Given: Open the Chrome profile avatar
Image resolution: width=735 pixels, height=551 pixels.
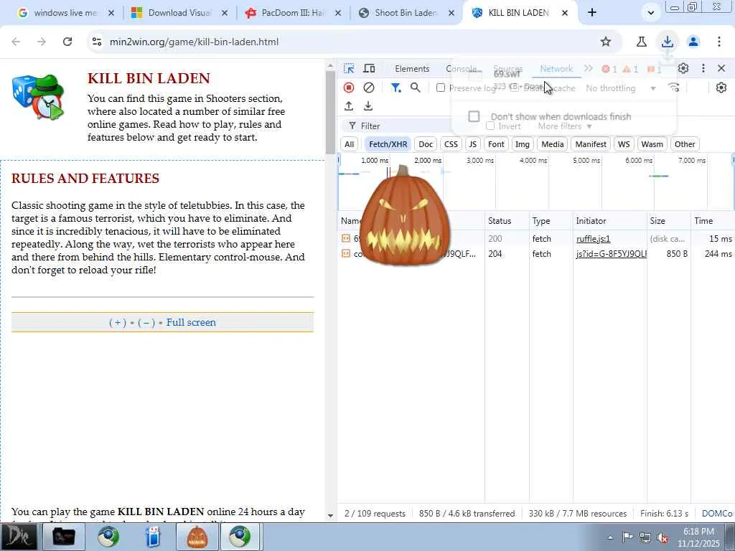Looking at the screenshot, I should point(693,42).
